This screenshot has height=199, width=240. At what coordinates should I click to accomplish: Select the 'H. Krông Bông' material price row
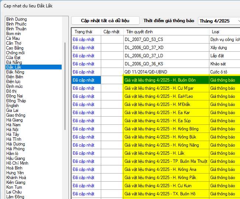[166, 129]
